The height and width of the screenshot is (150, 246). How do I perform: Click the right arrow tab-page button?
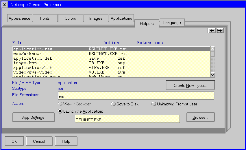point(220,30)
